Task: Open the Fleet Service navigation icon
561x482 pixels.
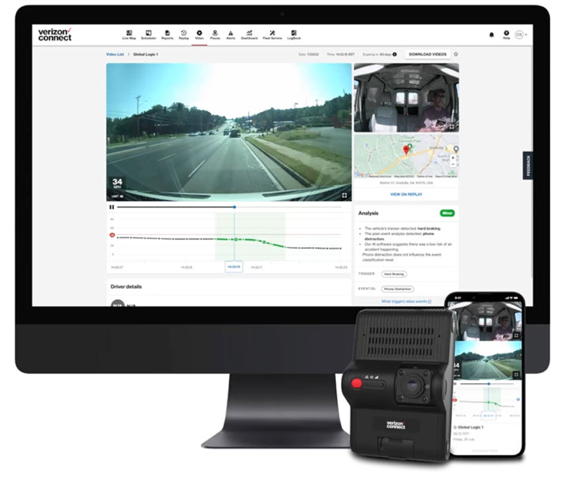Action: click(272, 35)
